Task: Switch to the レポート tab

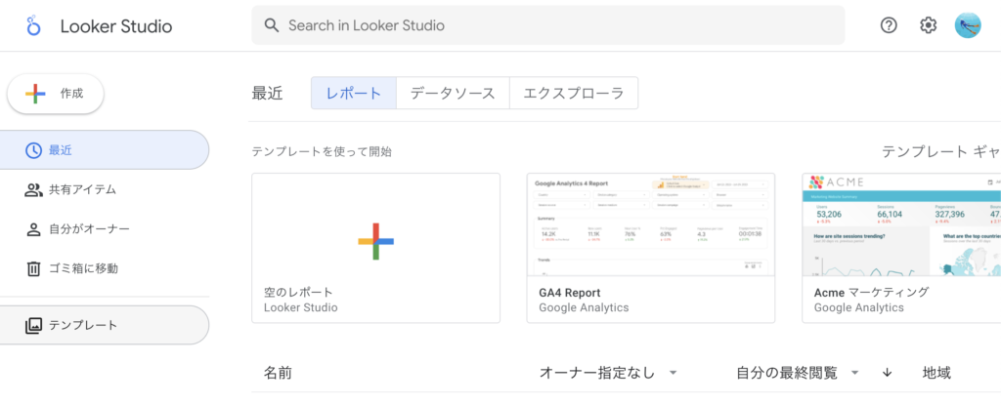Action: tap(353, 94)
